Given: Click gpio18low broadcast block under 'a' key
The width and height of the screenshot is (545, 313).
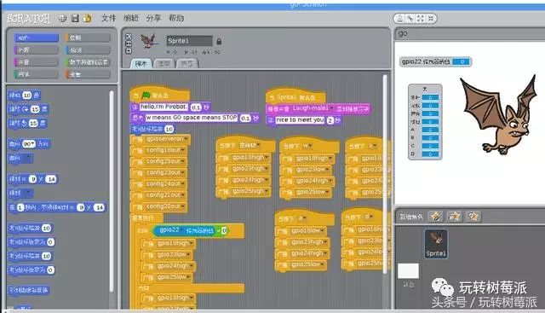Looking at the screenshot, I should pos(301,231).
